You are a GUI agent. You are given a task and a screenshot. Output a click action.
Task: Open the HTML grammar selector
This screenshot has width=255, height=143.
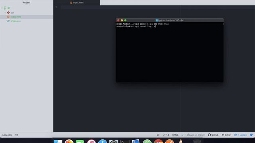click(175, 135)
